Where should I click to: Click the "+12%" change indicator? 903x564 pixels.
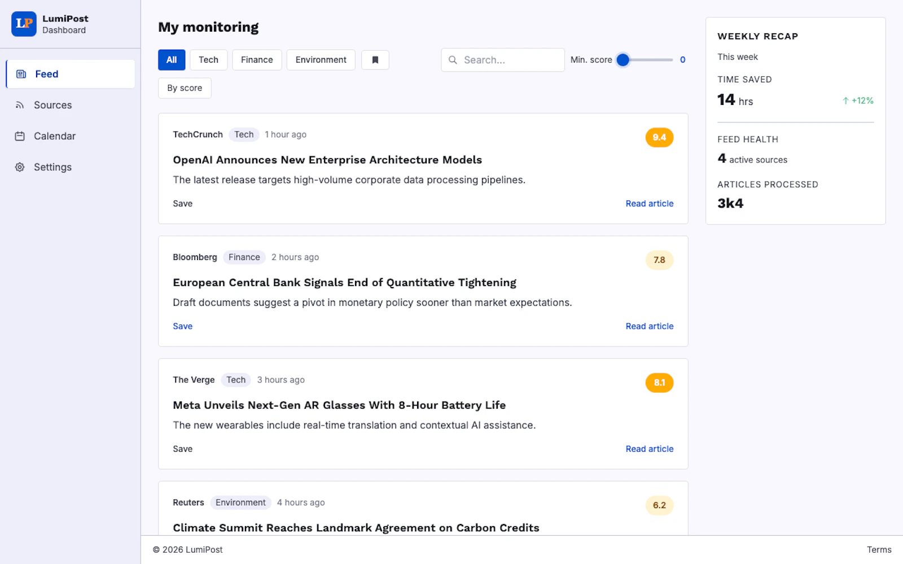click(x=862, y=101)
